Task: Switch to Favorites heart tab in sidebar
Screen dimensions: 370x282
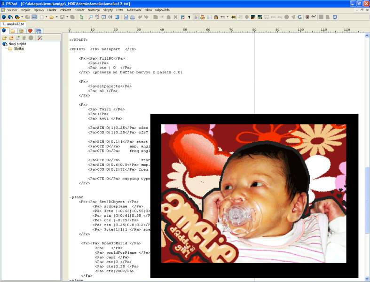Action: 30,31
